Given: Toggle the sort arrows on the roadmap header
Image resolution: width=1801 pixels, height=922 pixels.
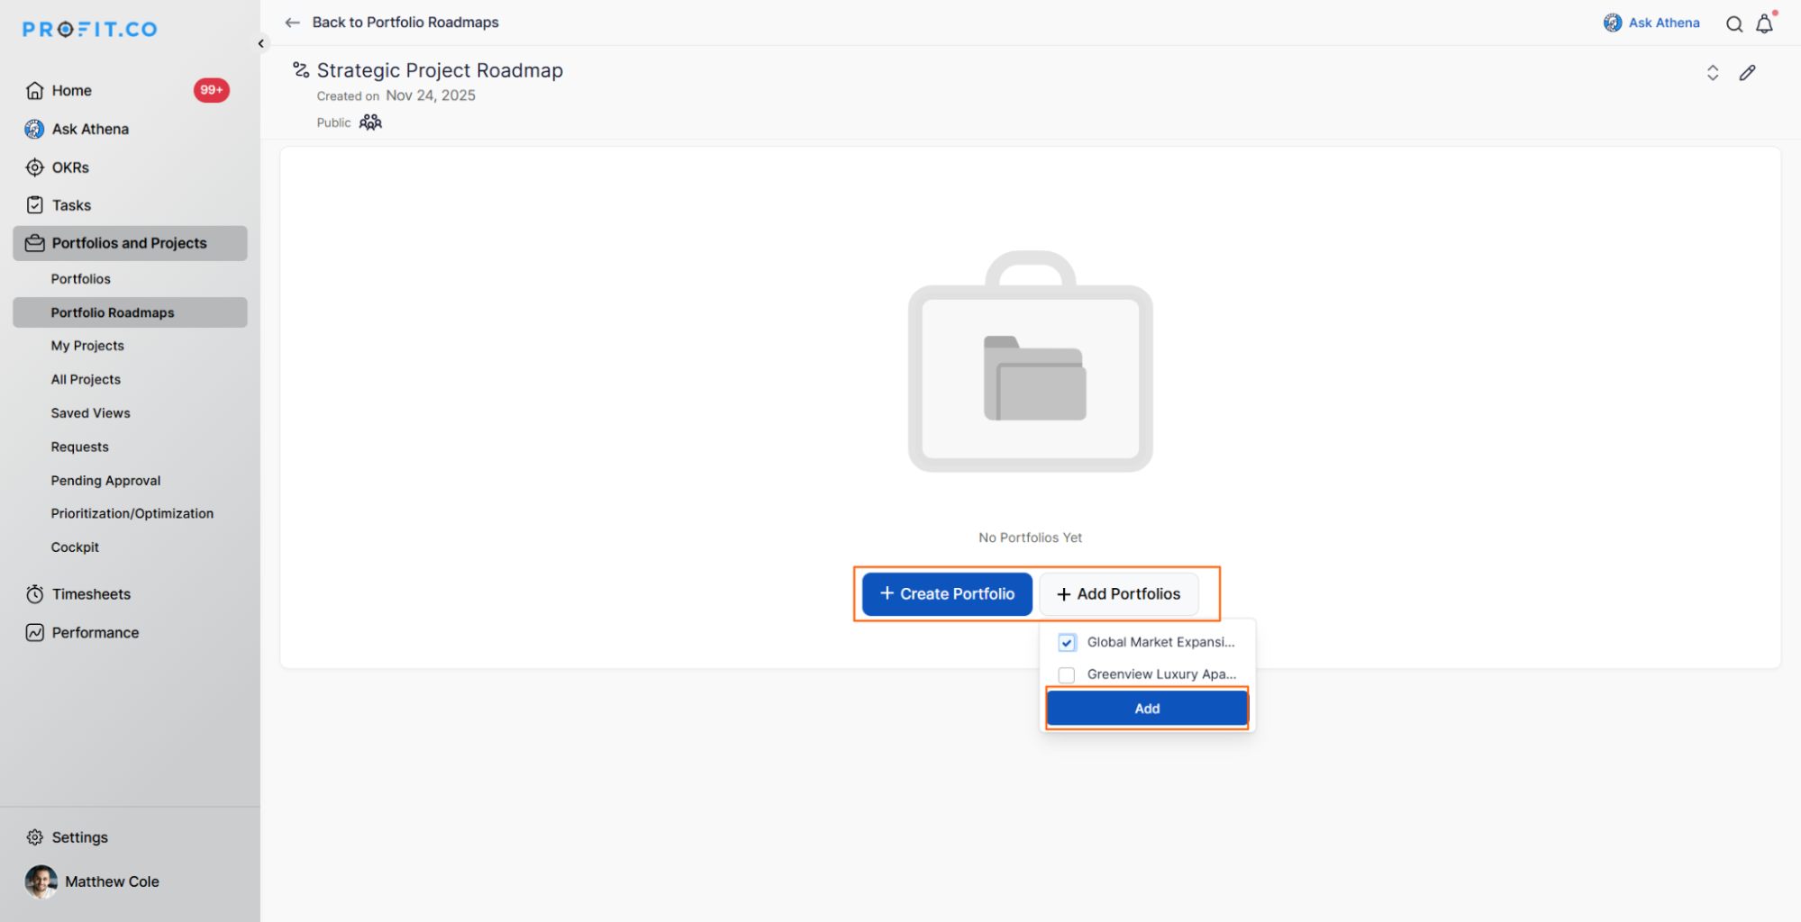Looking at the screenshot, I should click(1712, 72).
